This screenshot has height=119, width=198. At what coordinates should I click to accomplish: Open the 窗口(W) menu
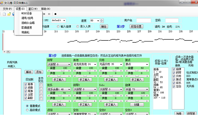pos(33,9)
